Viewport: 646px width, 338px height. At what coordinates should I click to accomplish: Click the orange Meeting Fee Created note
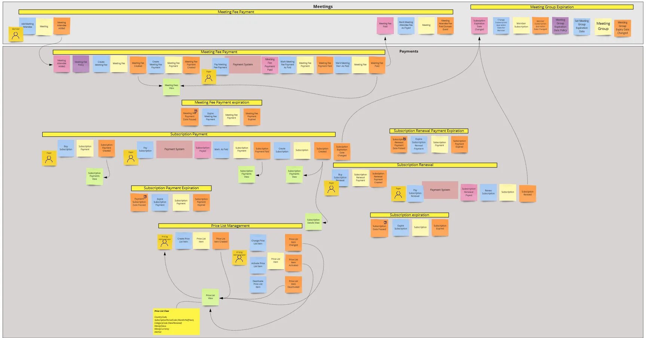point(138,65)
